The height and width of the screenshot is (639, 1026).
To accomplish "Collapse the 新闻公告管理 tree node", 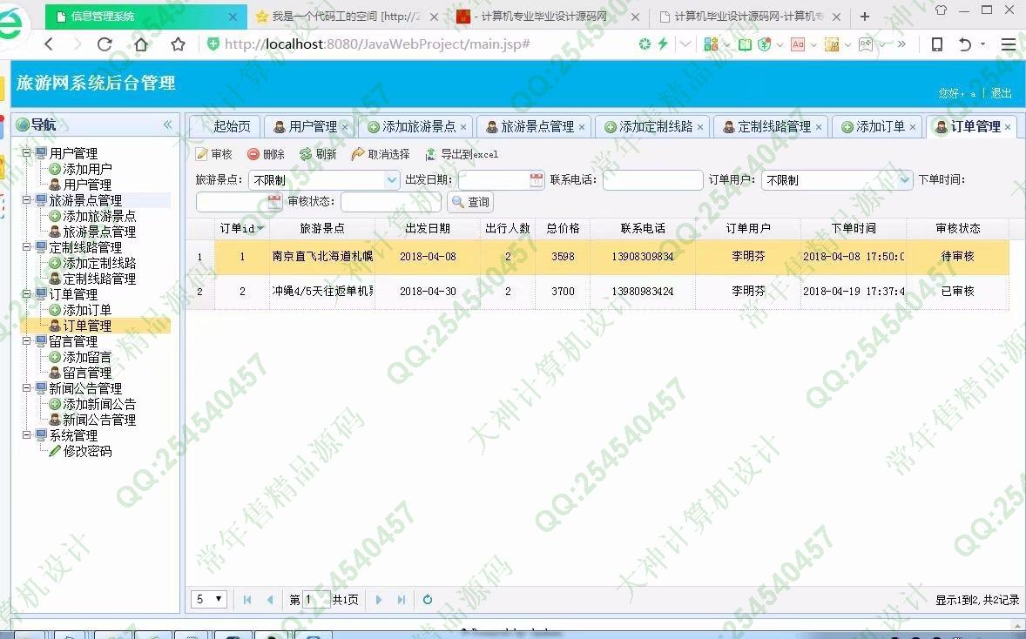I will tap(27, 388).
